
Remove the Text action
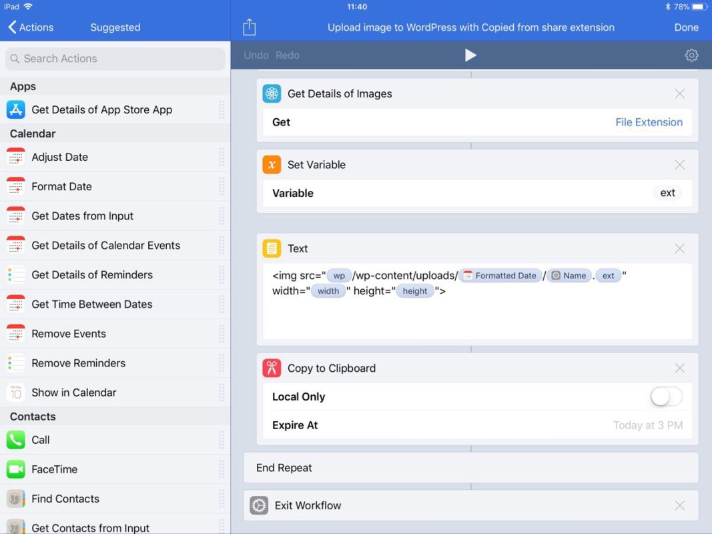click(679, 248)
